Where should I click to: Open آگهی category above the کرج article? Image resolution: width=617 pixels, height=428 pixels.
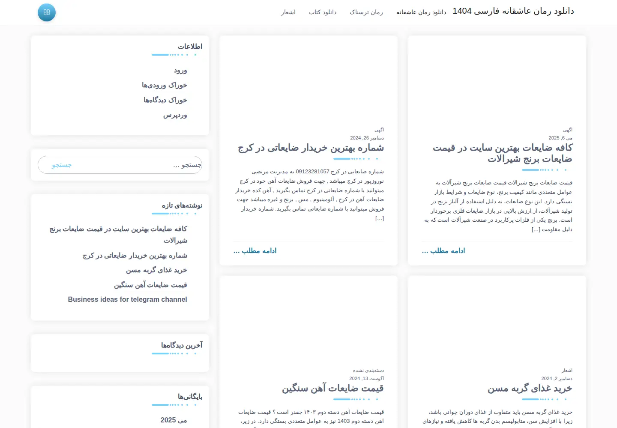(x=379, y=130)
